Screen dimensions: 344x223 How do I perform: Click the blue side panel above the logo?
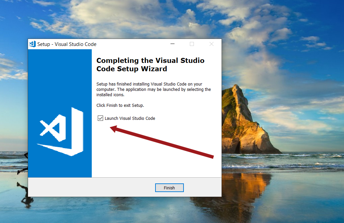(x=60, y=77)
